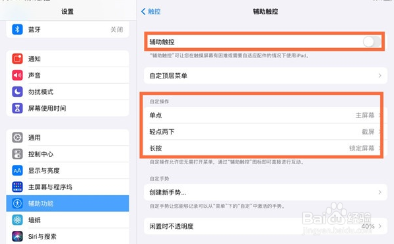This screenshot has width=394, height=244.
Task: Tap the Wallpaper (墙纸) flower icon
Action: tap(17, 220)
